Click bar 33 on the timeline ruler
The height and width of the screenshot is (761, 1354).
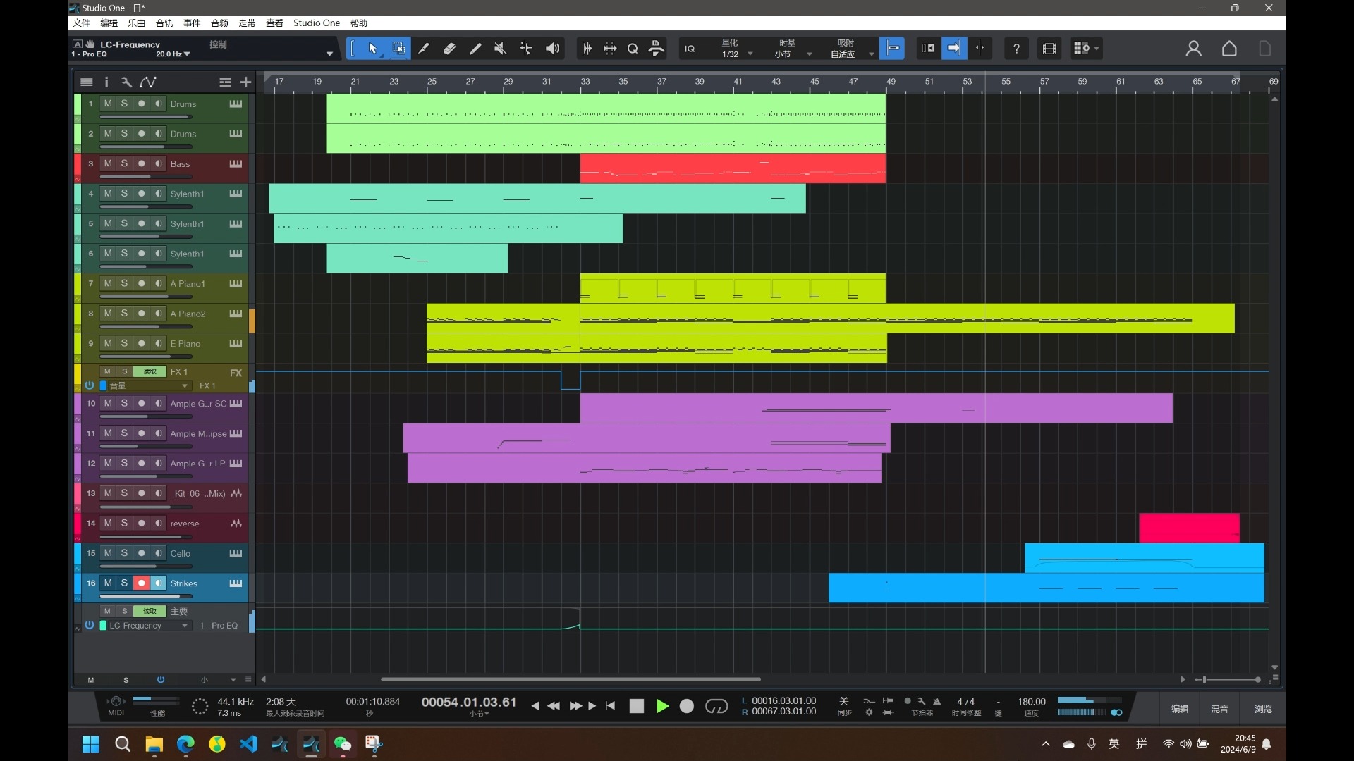(585, 82)
